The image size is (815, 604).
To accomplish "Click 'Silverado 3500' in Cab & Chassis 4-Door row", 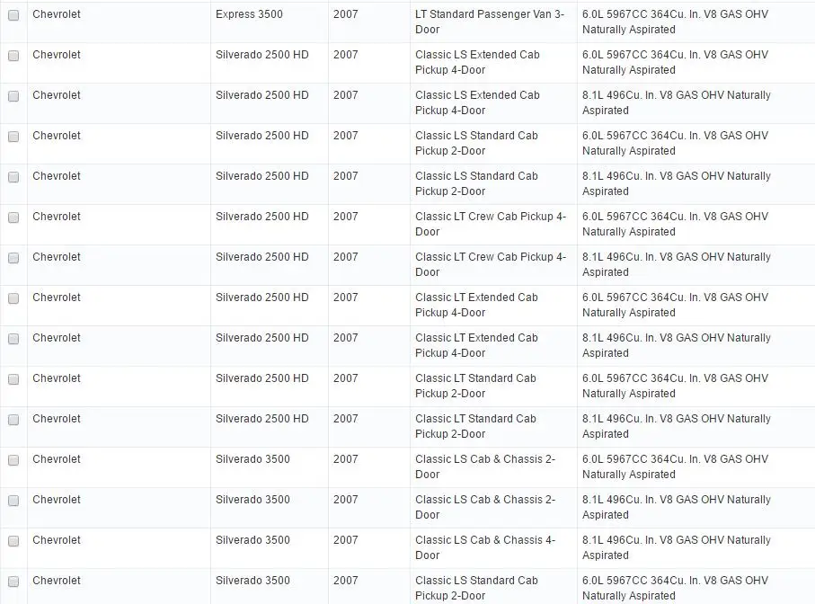I will pyautogui.click(x=252, y=540).
